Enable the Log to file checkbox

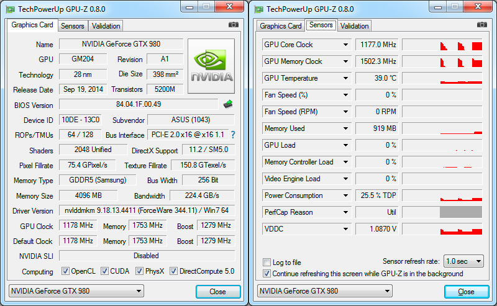[267, 263]
